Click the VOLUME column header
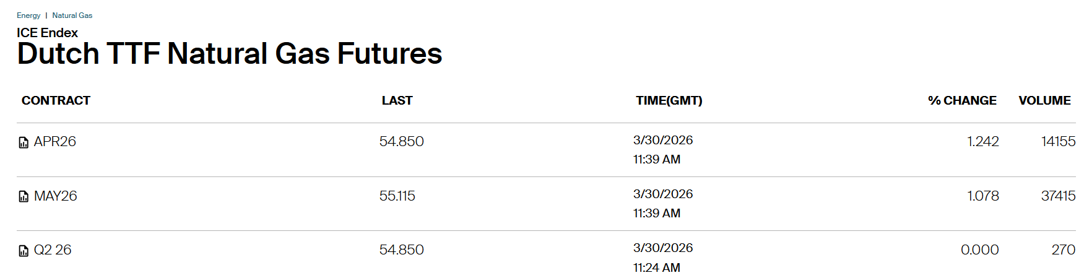This screenshot has width=1084, height=278. click(x=1044, y=101)
